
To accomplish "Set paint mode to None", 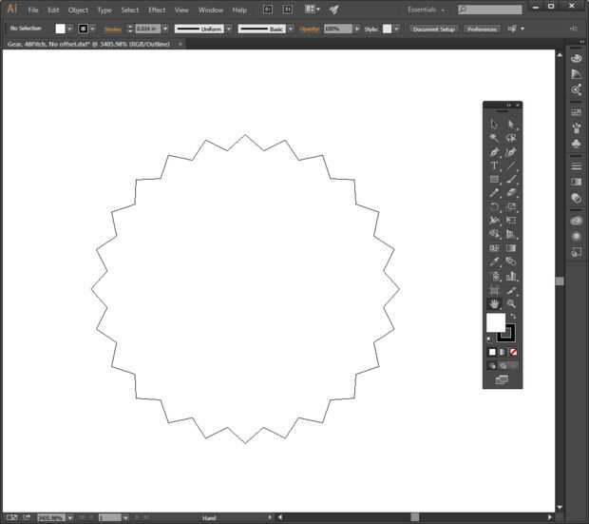I will click(513, 352).
